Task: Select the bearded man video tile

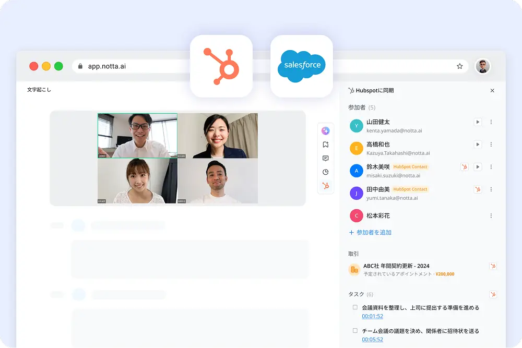Action: click(x=218, y=181)
